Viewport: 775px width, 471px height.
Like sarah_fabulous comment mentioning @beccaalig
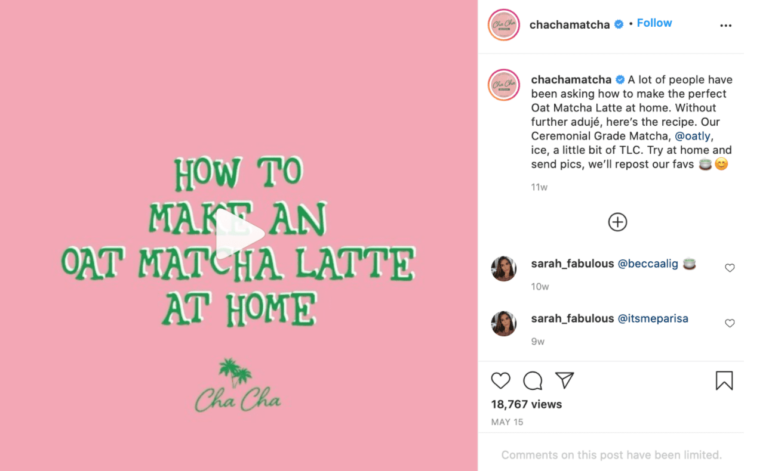(730, 268)
